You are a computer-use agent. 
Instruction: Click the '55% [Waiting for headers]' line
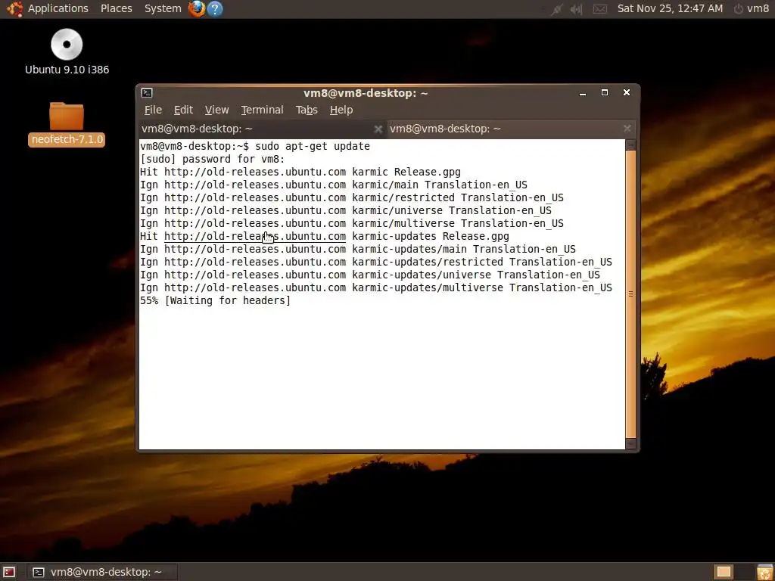pos(216,300)
